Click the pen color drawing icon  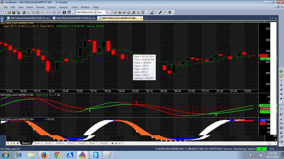tap(152, 12)
